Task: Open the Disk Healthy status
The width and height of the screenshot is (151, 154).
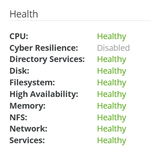Action: (111, 71)
